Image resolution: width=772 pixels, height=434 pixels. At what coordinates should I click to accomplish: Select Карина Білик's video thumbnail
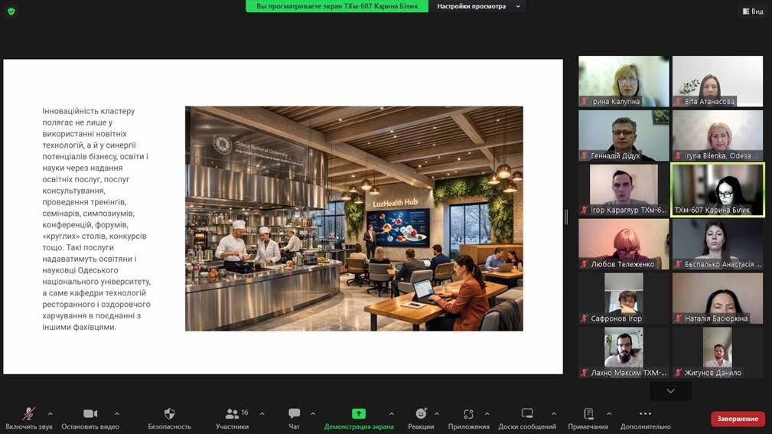pos(717,189)
